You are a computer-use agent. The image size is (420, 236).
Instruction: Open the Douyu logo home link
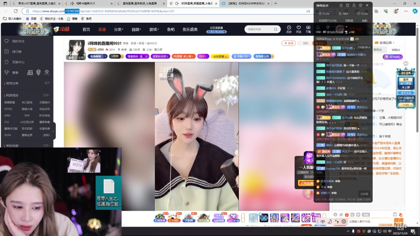click(x=61, y=29)
